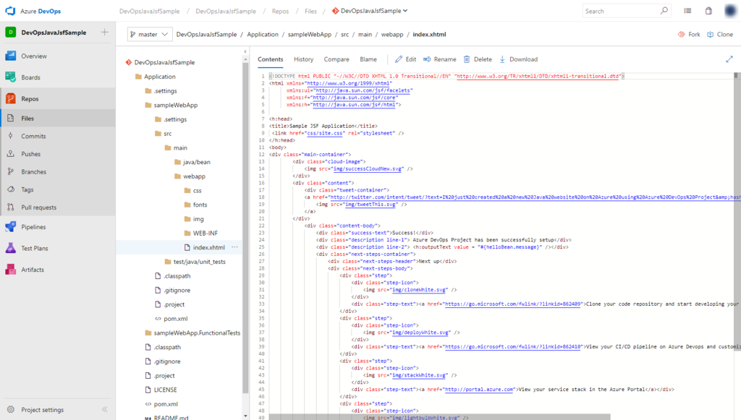741x420 pixels.
Task: Click webapp in the path breadcrumb
Action: point(392,35)
